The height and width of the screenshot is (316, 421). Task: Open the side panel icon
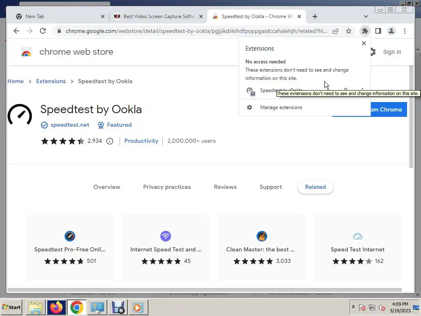point(378,31)
